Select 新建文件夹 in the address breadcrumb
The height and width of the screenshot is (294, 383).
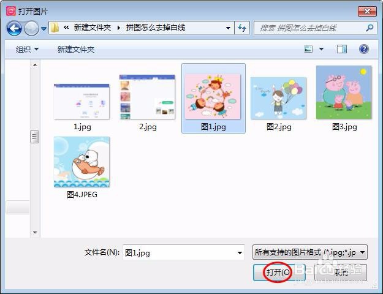[93, 28]
